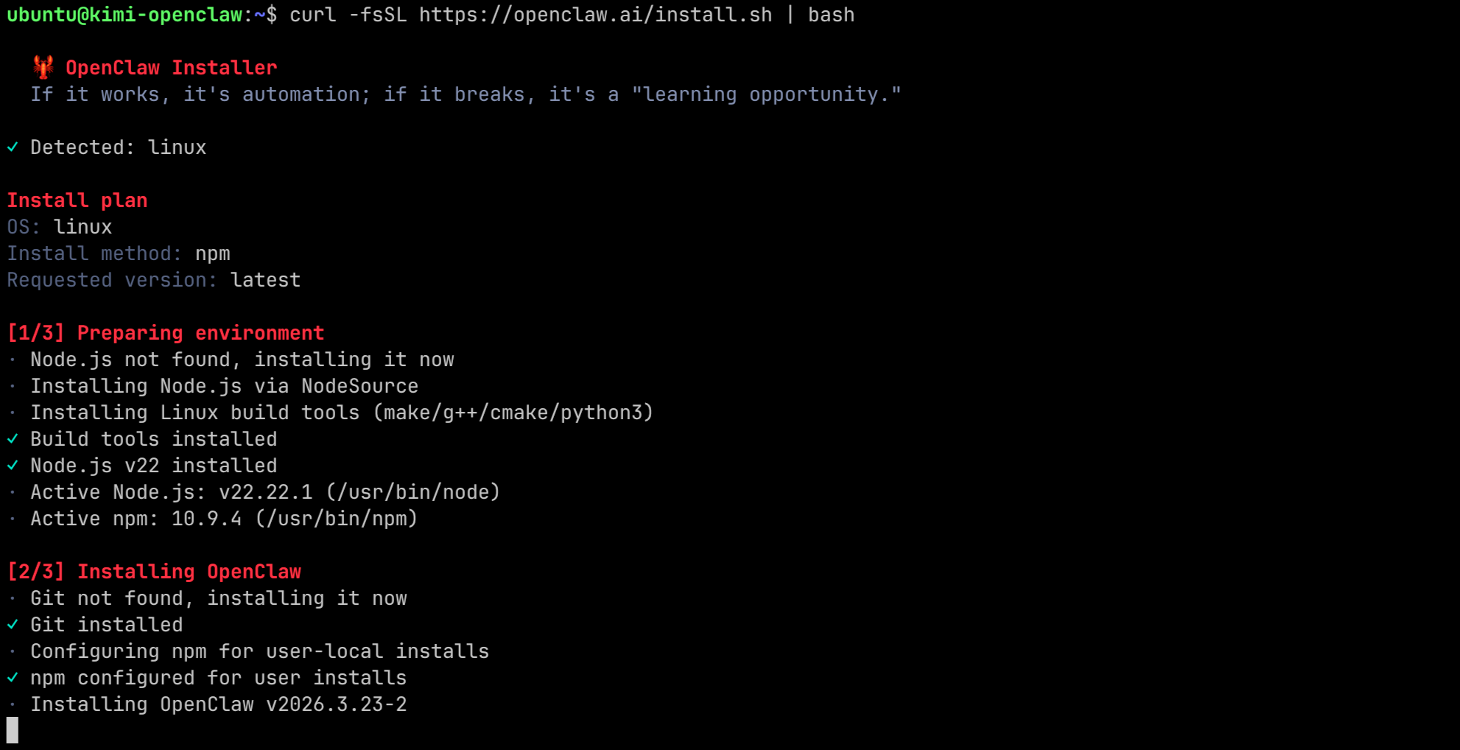Viewport: 1460px width, 750px height.
Task: Click the checkmark beside "Node.js v22 installed"
Action: 13,466
